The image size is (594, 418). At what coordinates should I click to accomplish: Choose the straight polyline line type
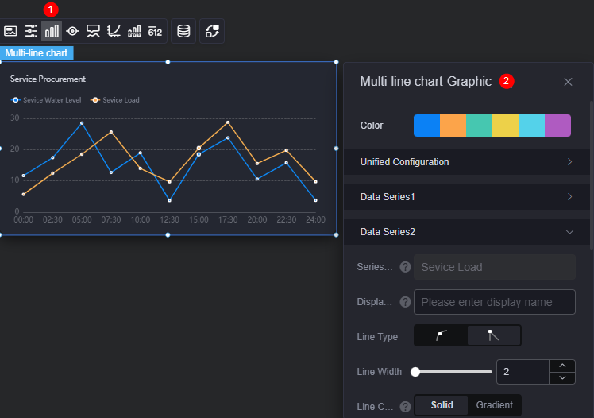(494, 335)
